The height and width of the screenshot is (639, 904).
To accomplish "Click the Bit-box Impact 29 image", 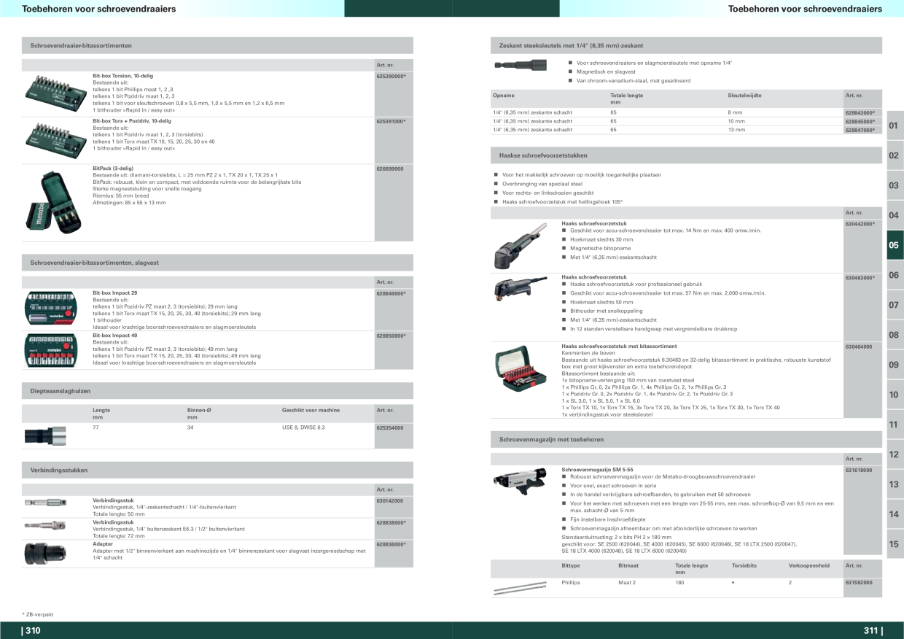I will click(51, 308).
